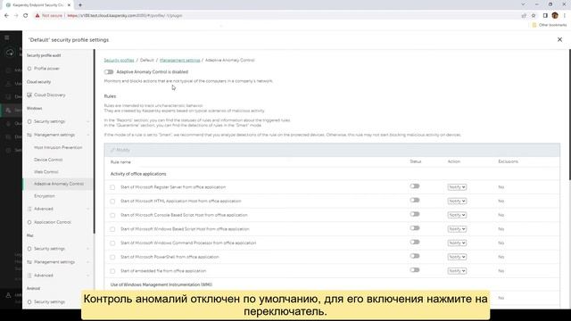Toggle status for Microsoft PowerShell rule
The image size is (571, 321).
415,256
